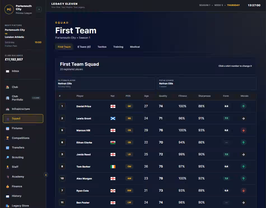Click Lewis Grant's 7.2 form rating
Screen dimensions: 266x208
[x=226, y=118]
